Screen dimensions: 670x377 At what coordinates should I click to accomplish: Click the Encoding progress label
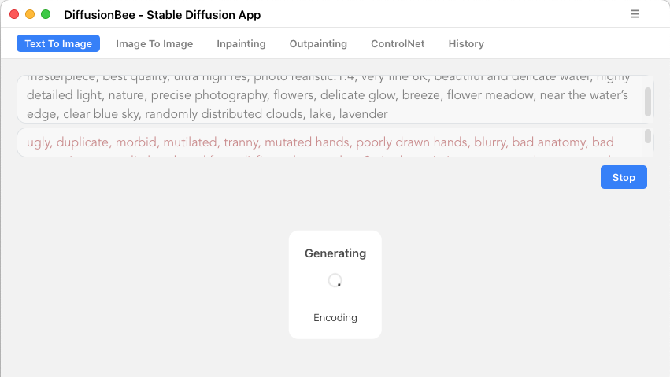click(x=335, y=318)
